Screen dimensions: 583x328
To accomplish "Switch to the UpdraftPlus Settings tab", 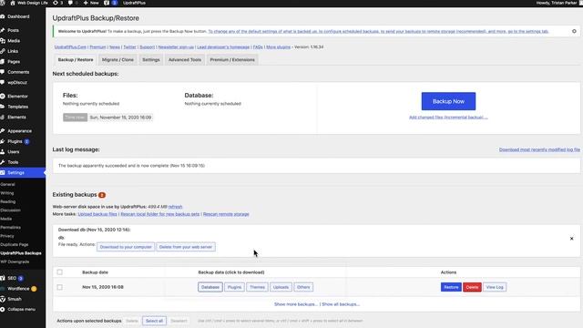I will pyautogui.click(x=151, y=59).
